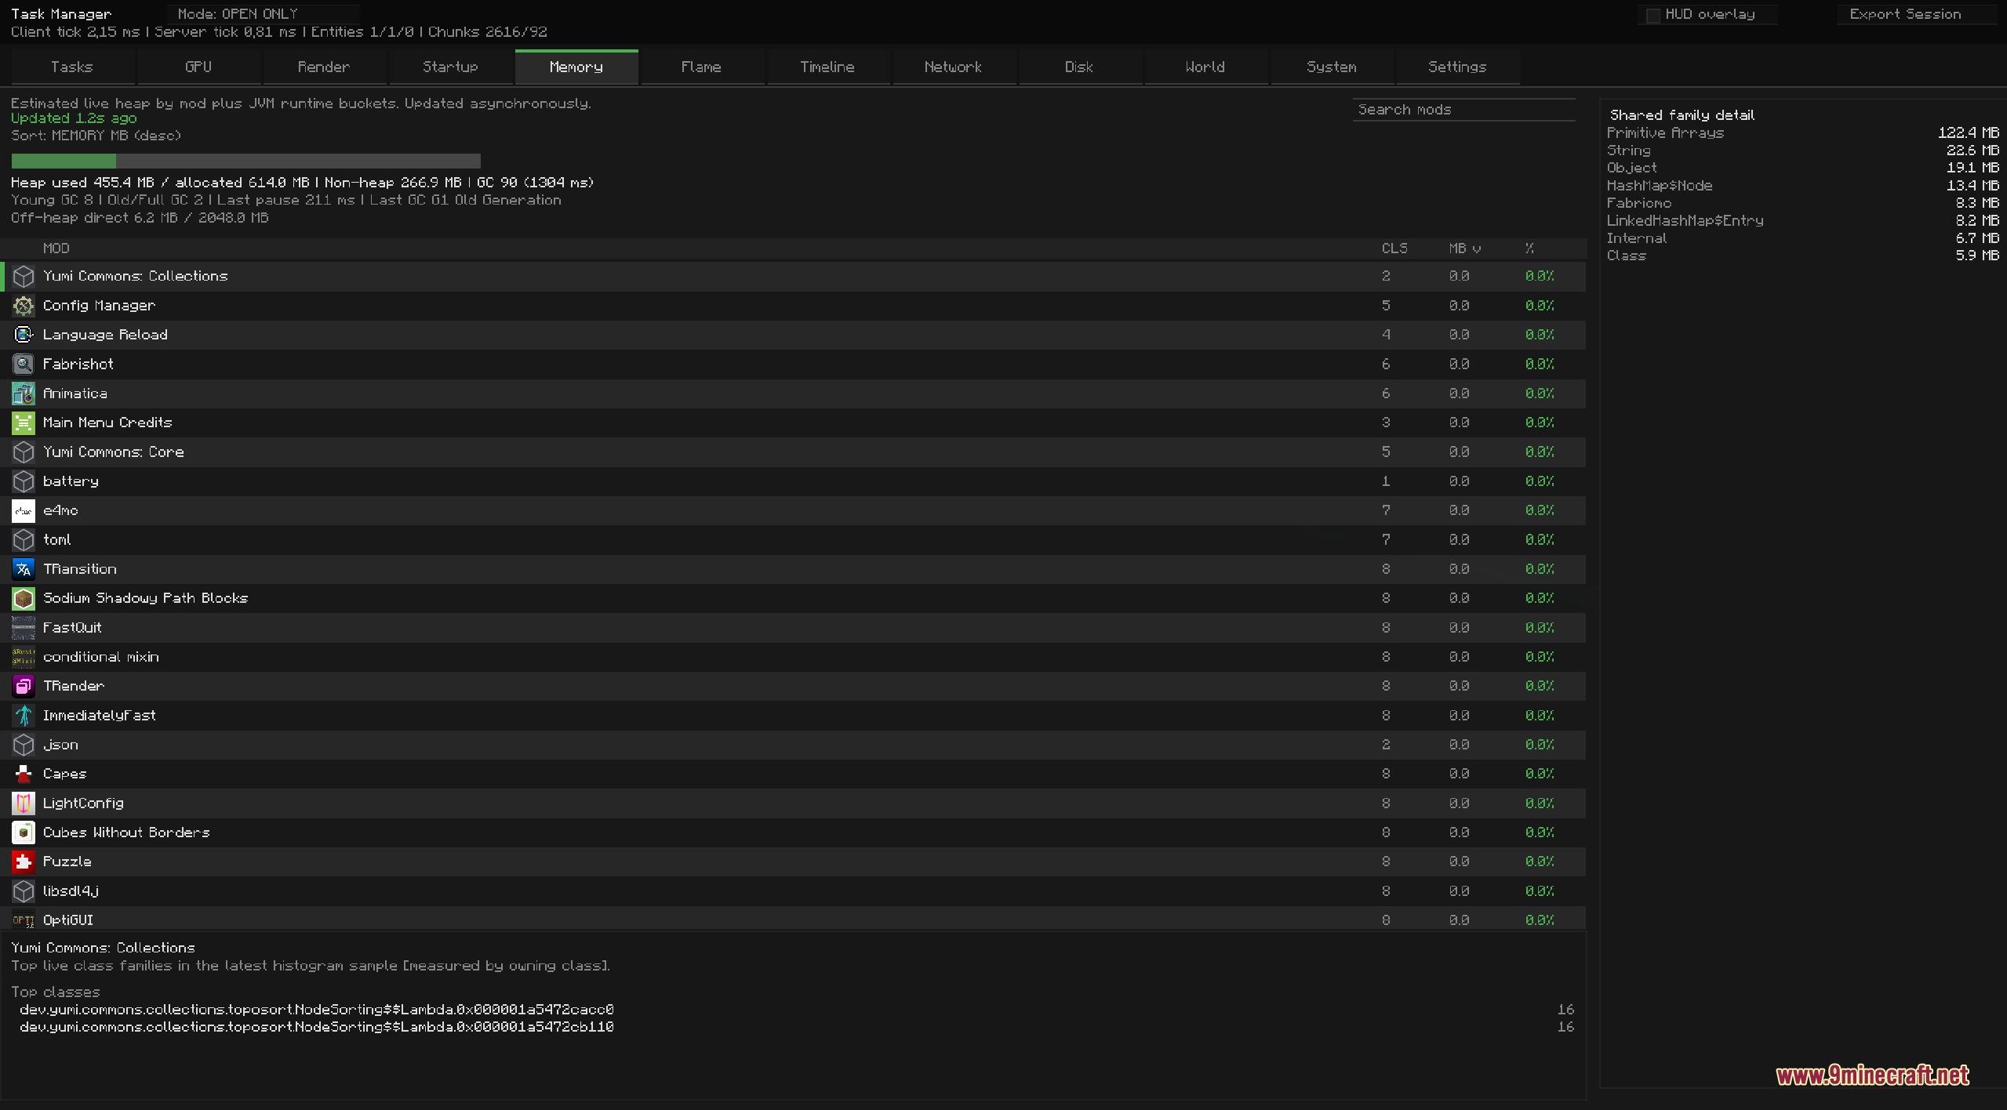Screen dimensions: 2007x1110
Task: Click the Animatica mod icon
Action: tap(24, 394)
